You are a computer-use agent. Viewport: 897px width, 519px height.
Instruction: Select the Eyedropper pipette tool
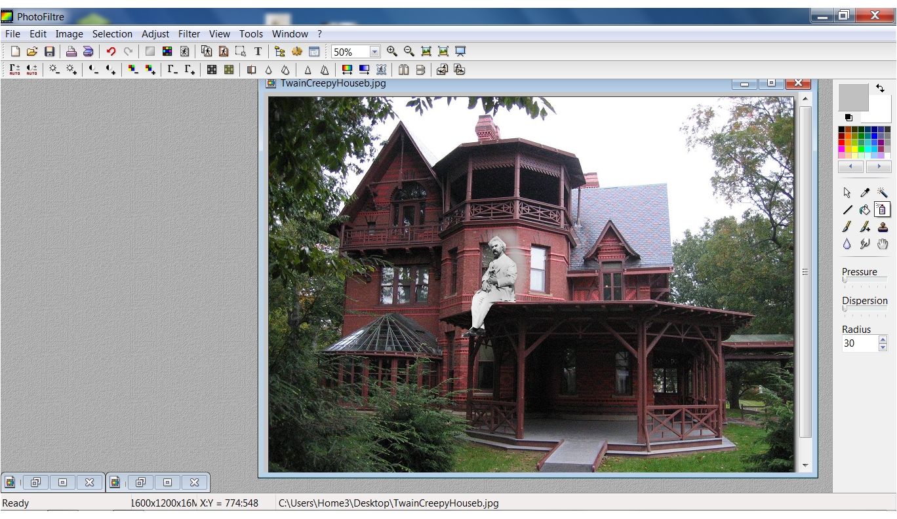865,193
